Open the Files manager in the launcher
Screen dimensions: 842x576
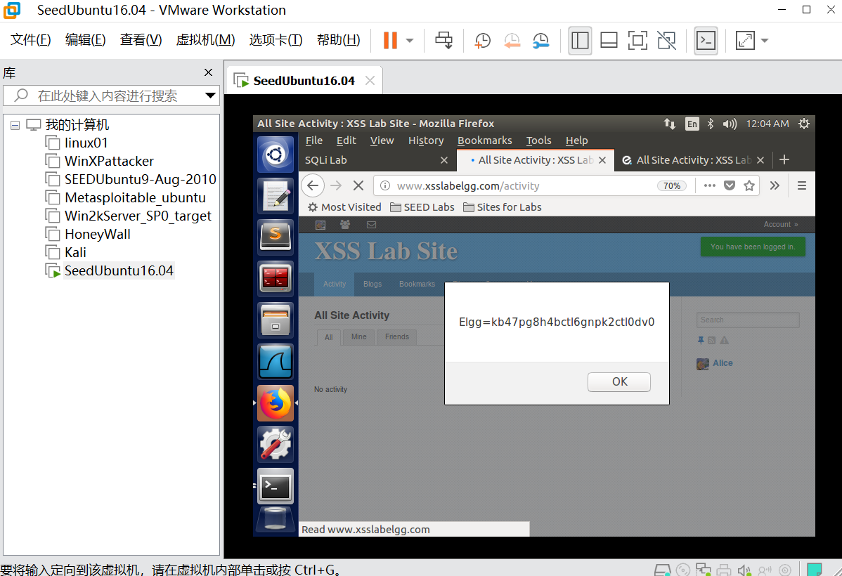(276, 320)
